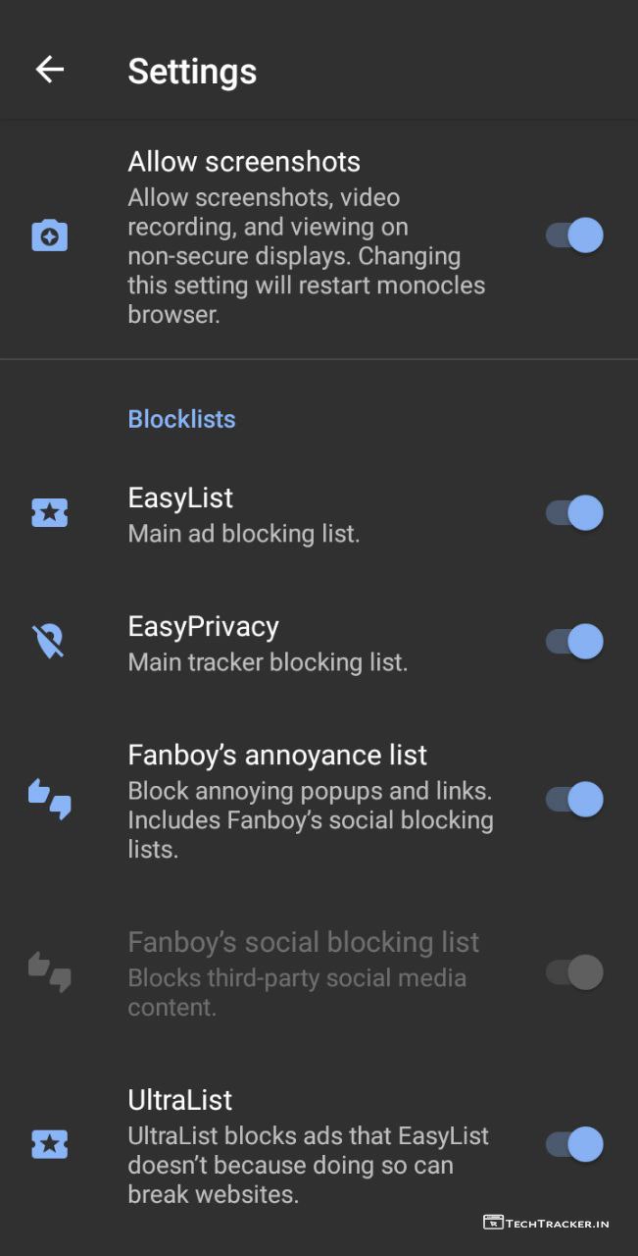This screenshot has width=638, height=1256.
Task: Select the EasyPrivacy setting entry
Action: pos(204,627)
